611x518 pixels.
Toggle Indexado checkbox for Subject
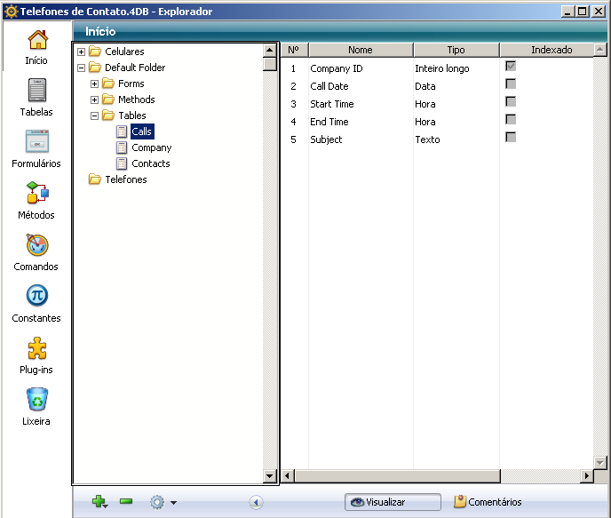pyautogui.click(x=511, y=138)
